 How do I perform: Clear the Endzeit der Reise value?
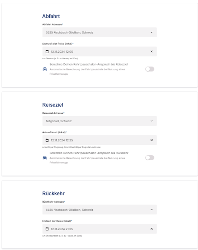tap(152, 229)
